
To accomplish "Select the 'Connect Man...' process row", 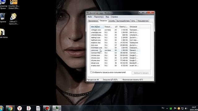I will point(115,53).
